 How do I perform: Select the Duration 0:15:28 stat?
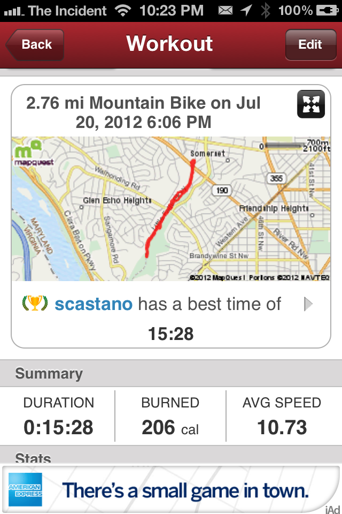tap(58, 417)
